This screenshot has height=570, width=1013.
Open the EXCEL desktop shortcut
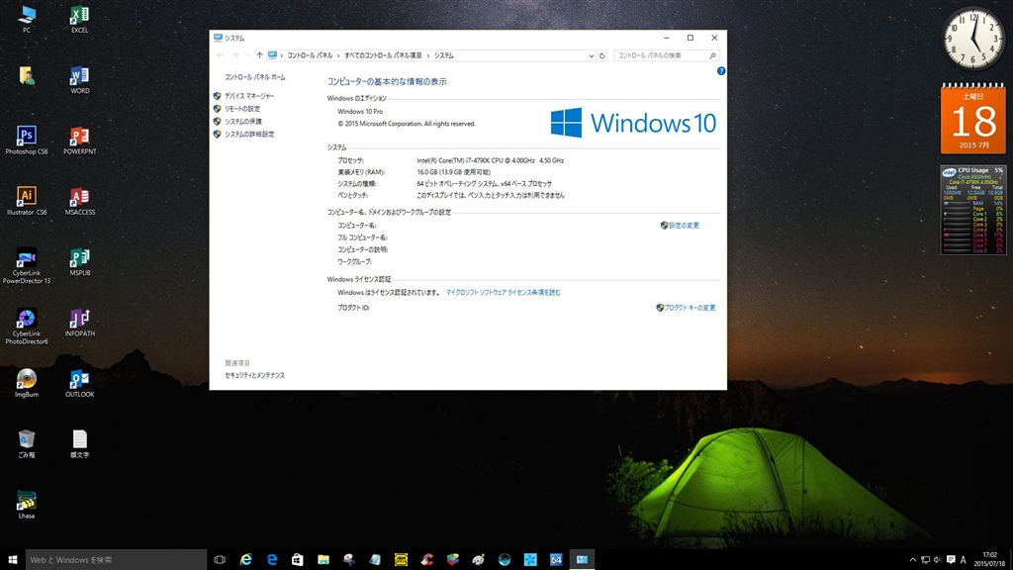[79, 19]
